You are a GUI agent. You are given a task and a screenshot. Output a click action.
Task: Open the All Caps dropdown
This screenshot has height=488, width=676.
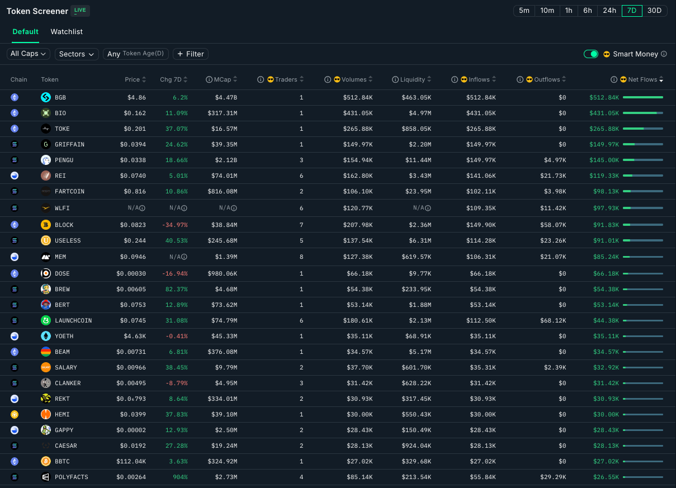pyautogui.click(x=29, y=54)
